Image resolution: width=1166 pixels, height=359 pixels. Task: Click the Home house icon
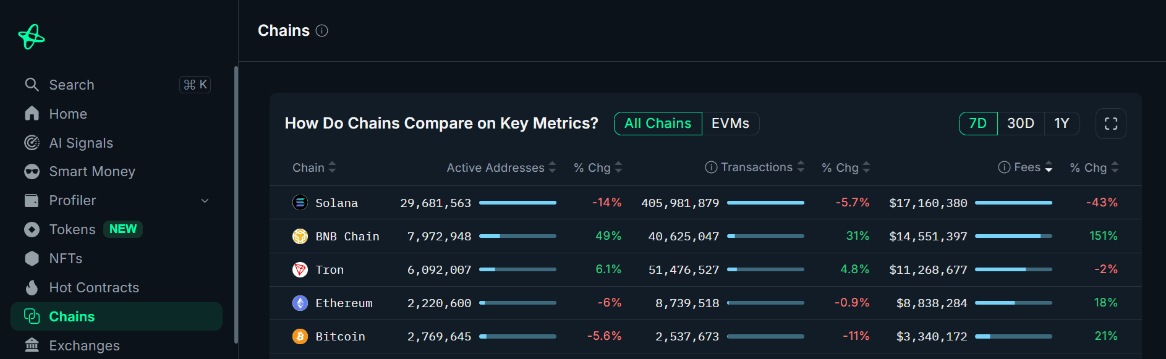click(32, 114)
